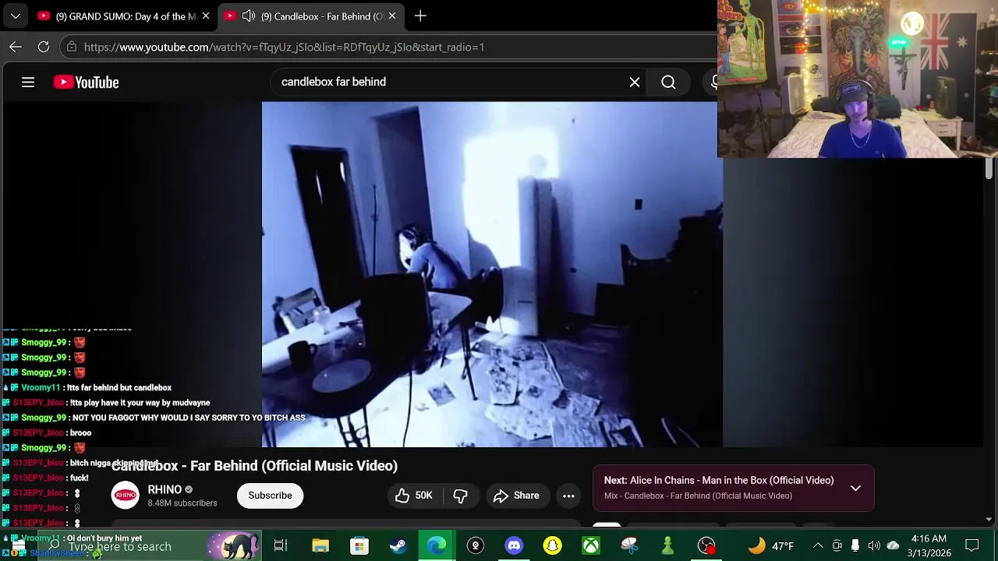
Task: Open Steam from the taskbar
Action: pos(398,545)
